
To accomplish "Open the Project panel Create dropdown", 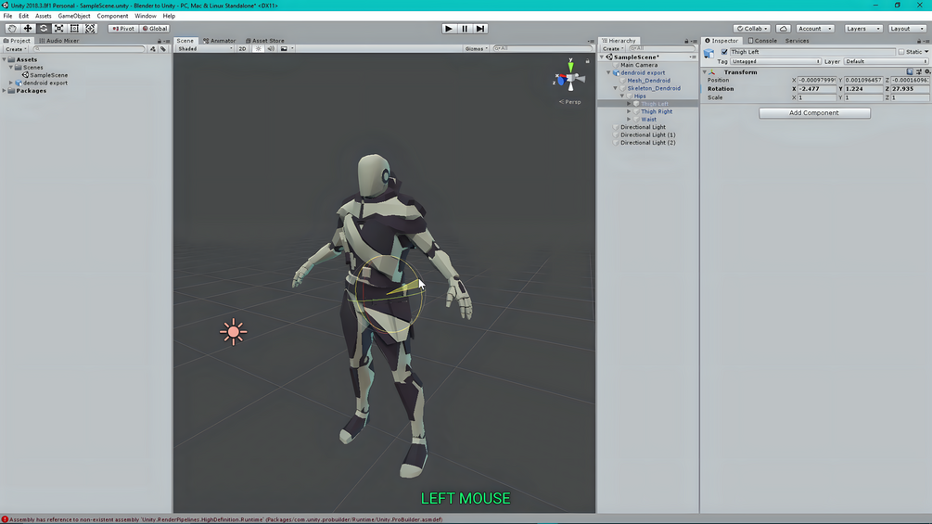I will (16, 49).
